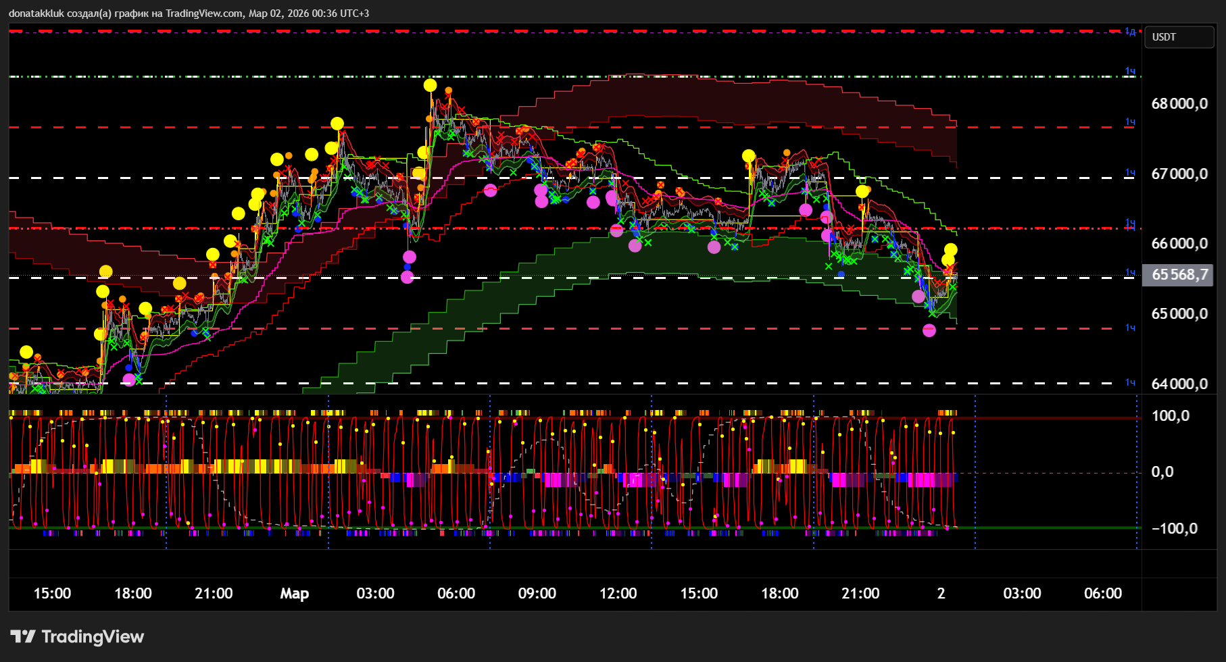Click the current price label 65 568,7
Screen dimensions: 1226x662
pos(1178,275)
